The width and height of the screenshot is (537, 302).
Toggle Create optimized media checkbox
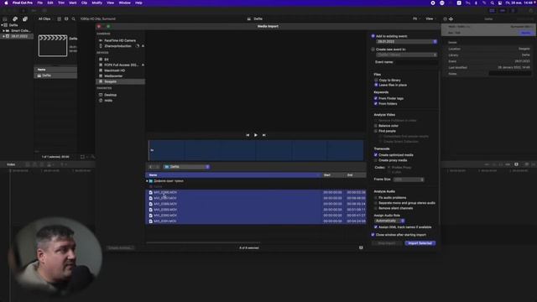click(x=376, y=155)
